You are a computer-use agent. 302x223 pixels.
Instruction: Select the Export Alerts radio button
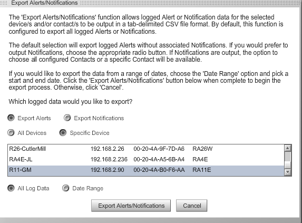[11, 118]
